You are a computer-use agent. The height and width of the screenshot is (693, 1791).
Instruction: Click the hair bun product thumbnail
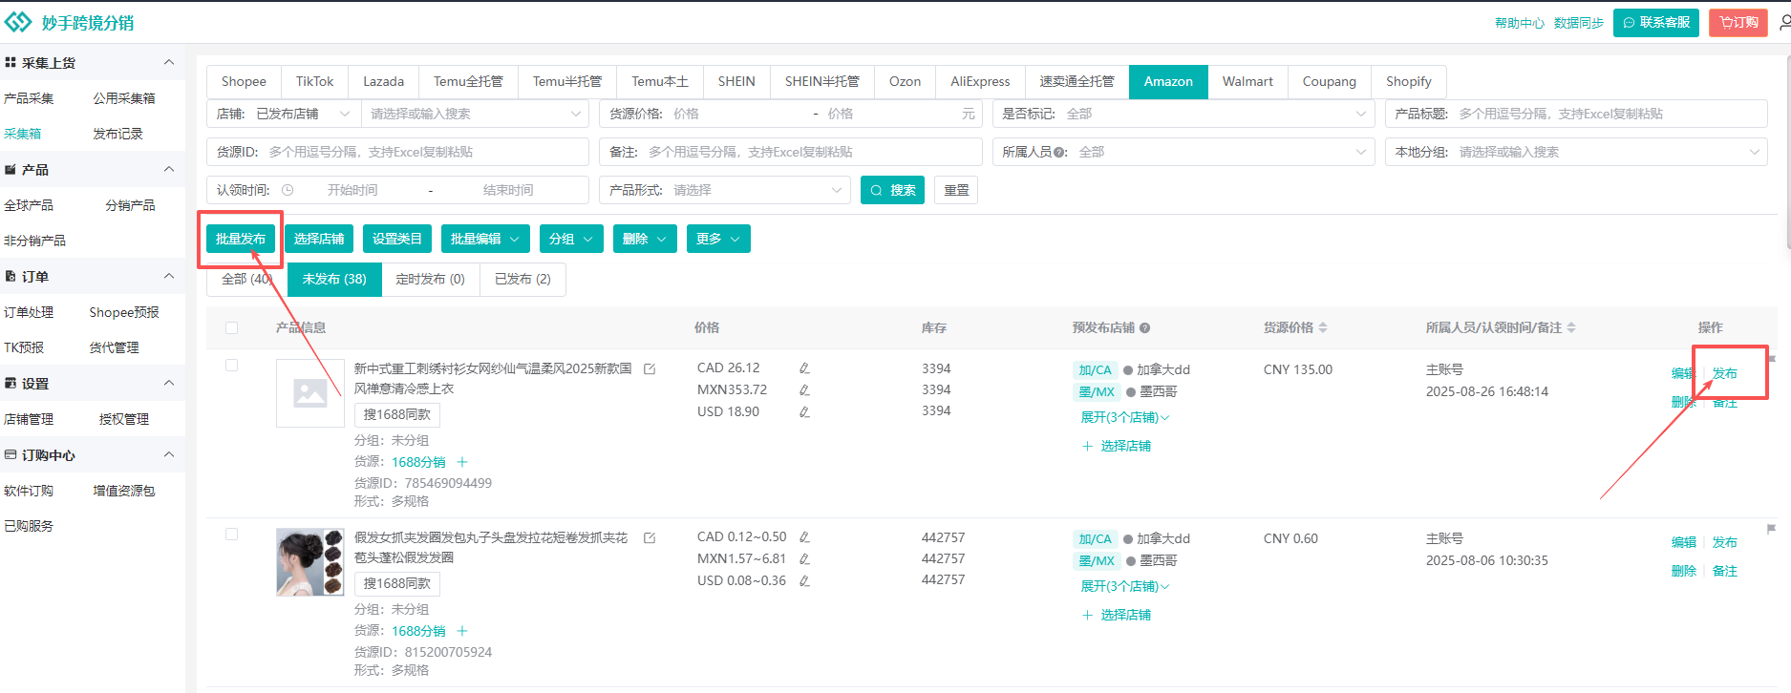coord(309,562)
